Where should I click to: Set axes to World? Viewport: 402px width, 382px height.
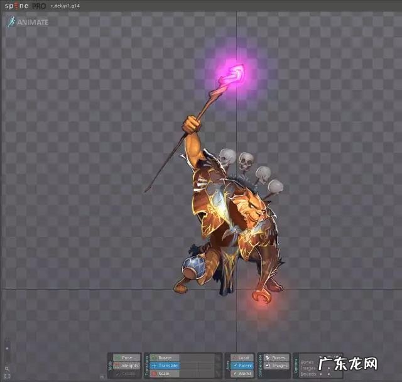coord(242,374)
